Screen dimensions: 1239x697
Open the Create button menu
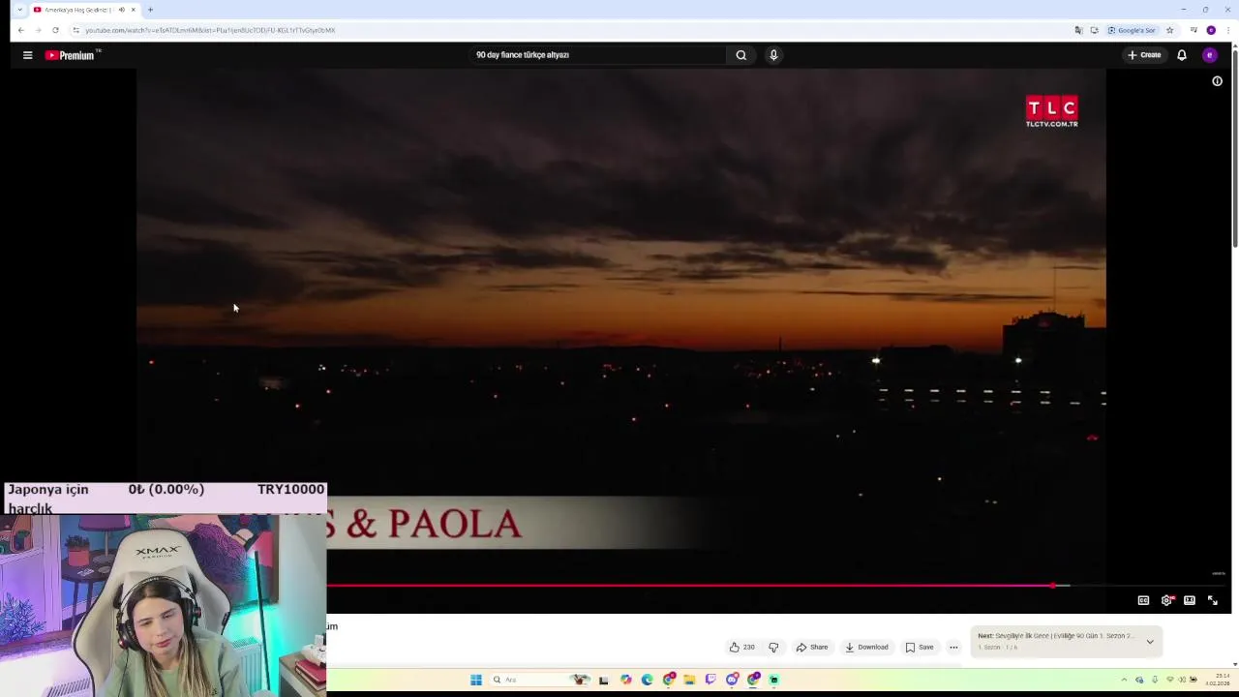coord(1144,55)
